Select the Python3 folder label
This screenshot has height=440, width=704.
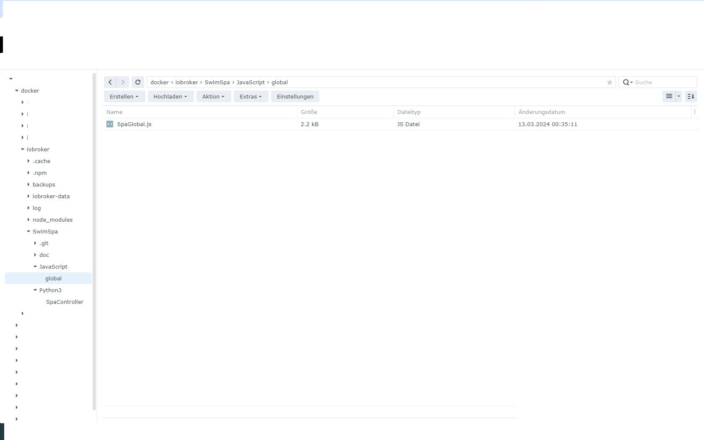pos(50,290)
